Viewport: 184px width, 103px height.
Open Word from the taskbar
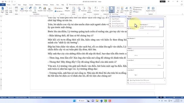101,101
